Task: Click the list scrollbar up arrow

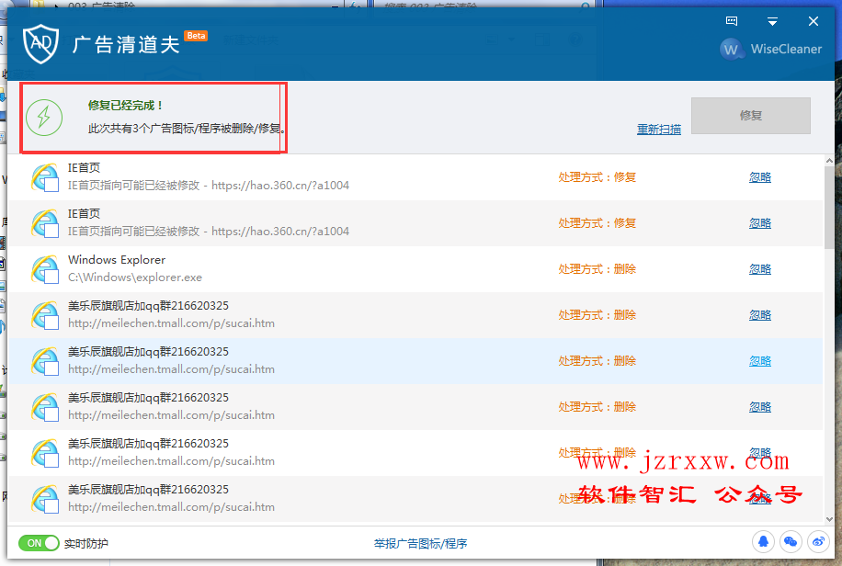Action: pos(830,161)
